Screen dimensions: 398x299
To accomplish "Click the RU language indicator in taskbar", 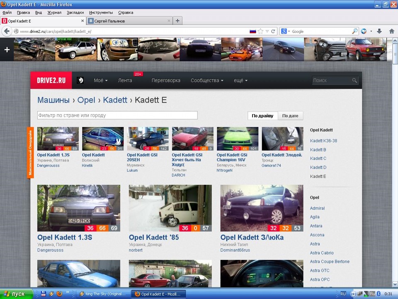I will pos(343,294).
